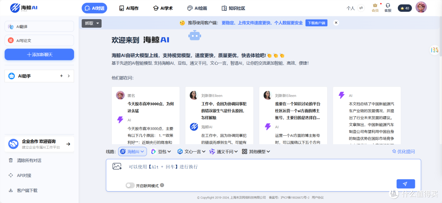The image size is (442, 203).
Task: Open the AI写作 tab
Action: point(129,8)
